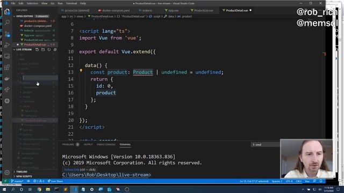
Task: Click the master branch indicator
Action: [17, 181]
